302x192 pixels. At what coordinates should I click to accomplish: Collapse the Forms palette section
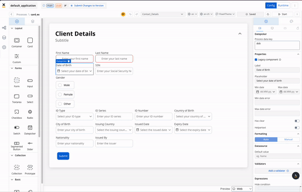coord(12,68)
